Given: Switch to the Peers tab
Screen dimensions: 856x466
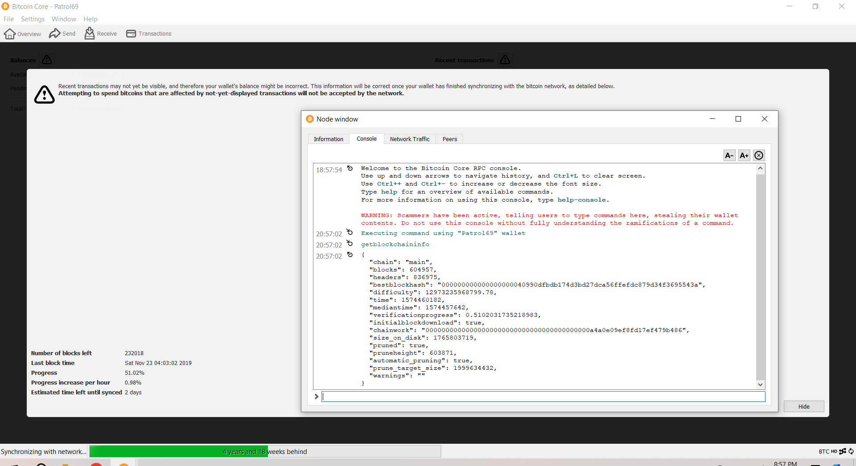Looking at the screenshot, I should click(x=450, y=139).
